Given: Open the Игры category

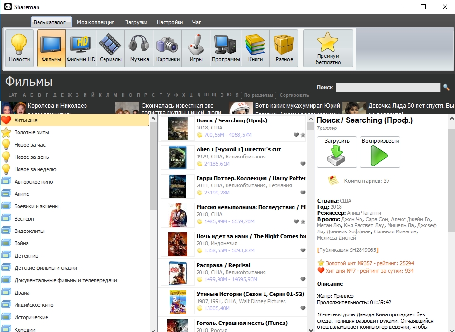Looking at the screenshot, I should 196,48.
